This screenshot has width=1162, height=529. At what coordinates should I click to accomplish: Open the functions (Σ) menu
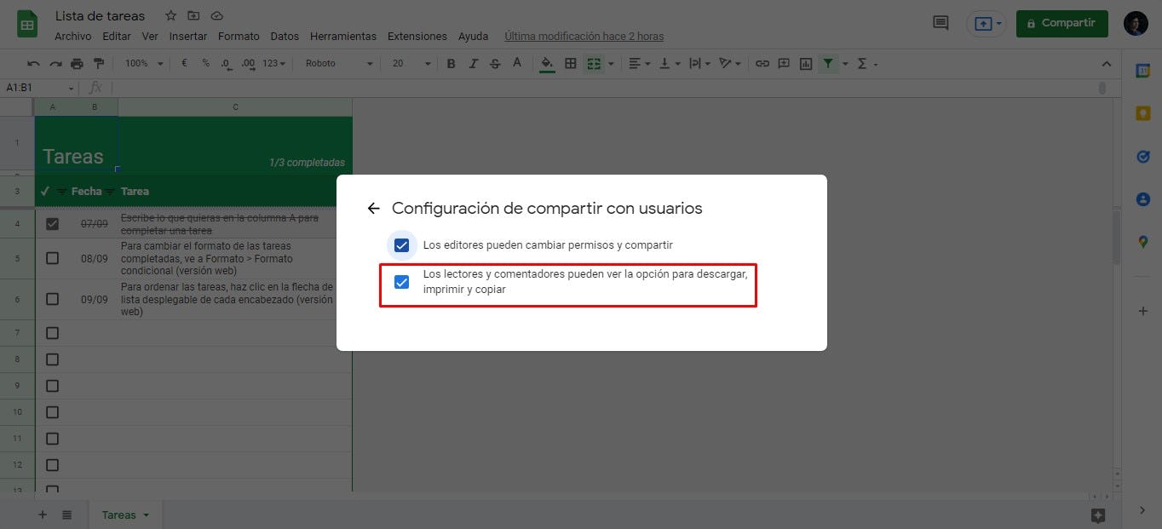[x=864, y=63]
